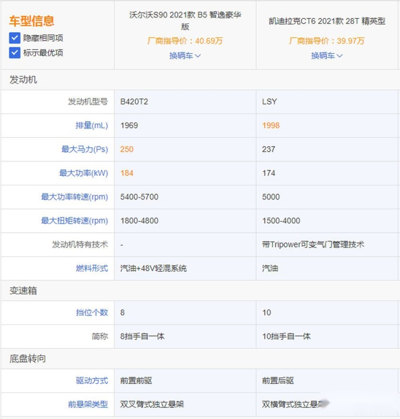
Task: Select the 237 horsepower value
Action: (x=269, y=149)
